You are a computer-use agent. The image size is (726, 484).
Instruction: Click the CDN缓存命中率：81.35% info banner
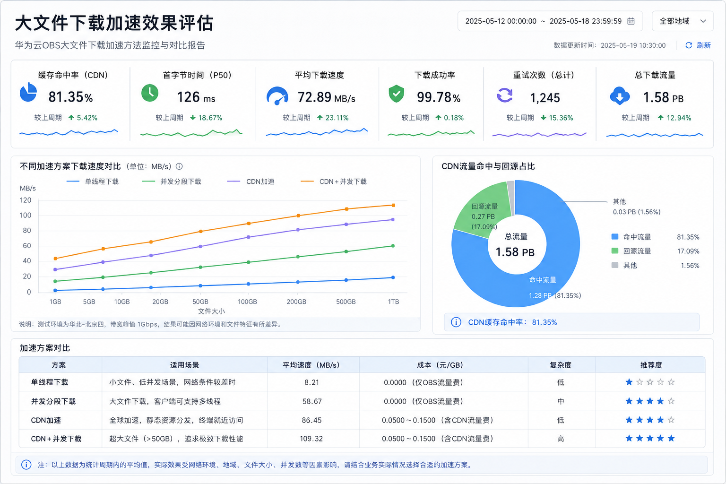pyautogui.click(x=571, y=322)
